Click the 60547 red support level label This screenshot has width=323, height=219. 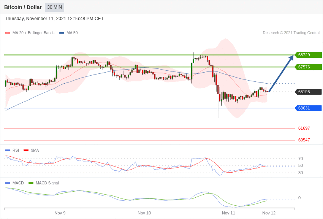(304, 140)
